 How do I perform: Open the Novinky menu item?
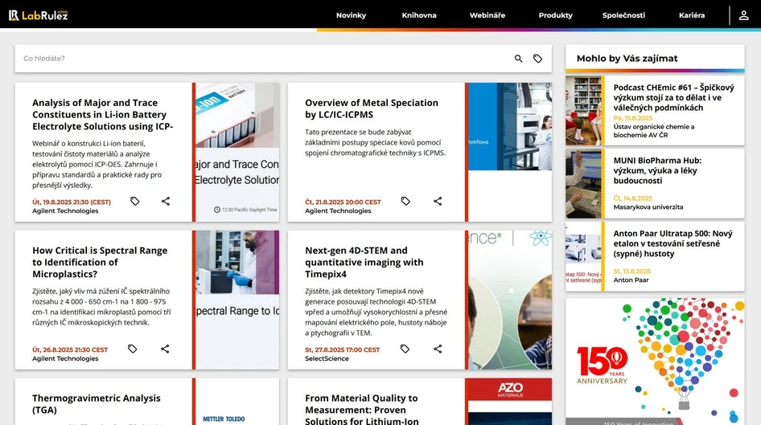(x=351, y=15)
